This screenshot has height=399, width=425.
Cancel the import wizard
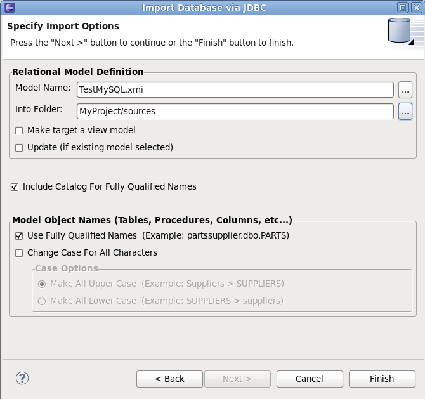pyautogui.click(x=310, y=379)
